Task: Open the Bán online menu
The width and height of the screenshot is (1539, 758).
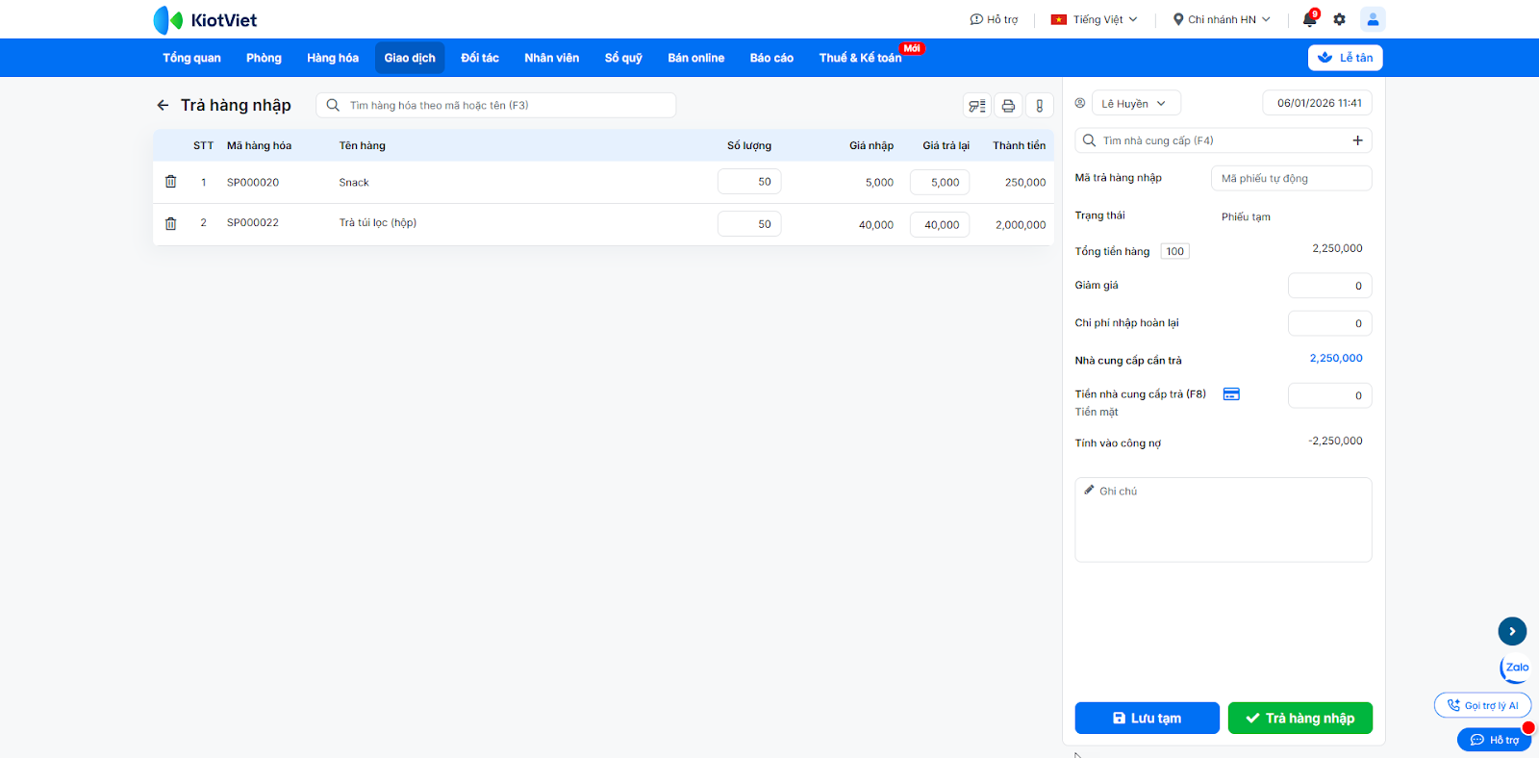Action: point(696,58)
